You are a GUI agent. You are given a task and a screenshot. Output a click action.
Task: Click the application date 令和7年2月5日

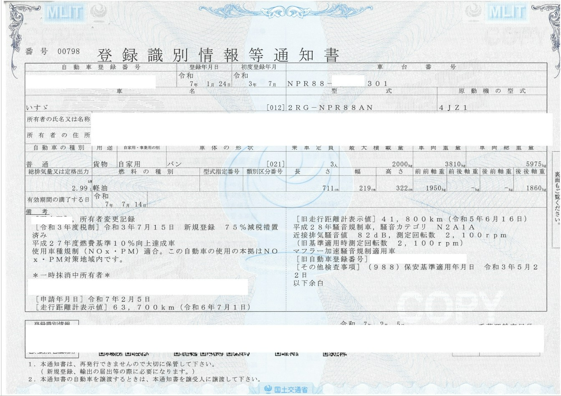[119, 299]
